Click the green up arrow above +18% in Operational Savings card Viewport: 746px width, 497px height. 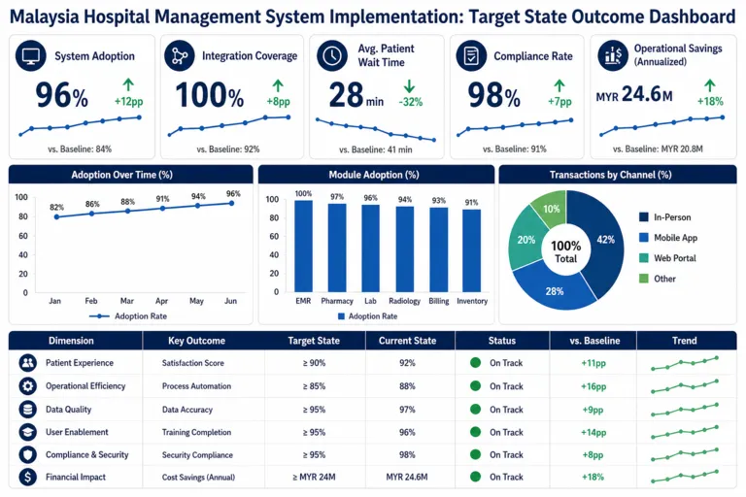pos(710,85)
